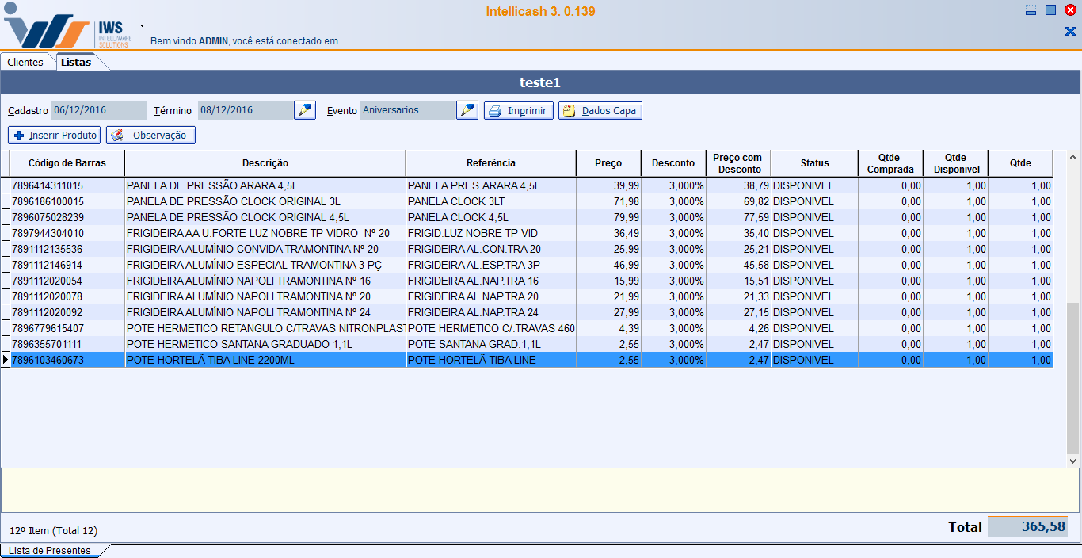
Task: Click the Status column header
Action: point(814,163)
